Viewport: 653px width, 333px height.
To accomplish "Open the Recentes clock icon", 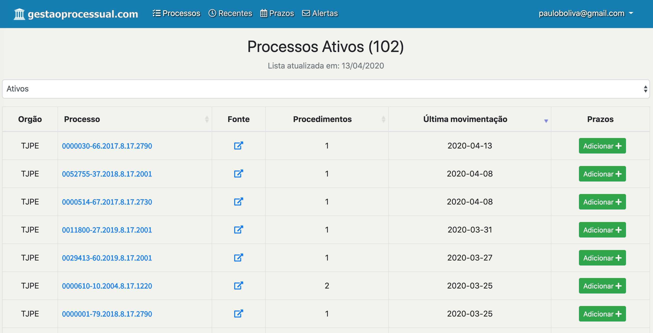I will click(x=212, y=13).
